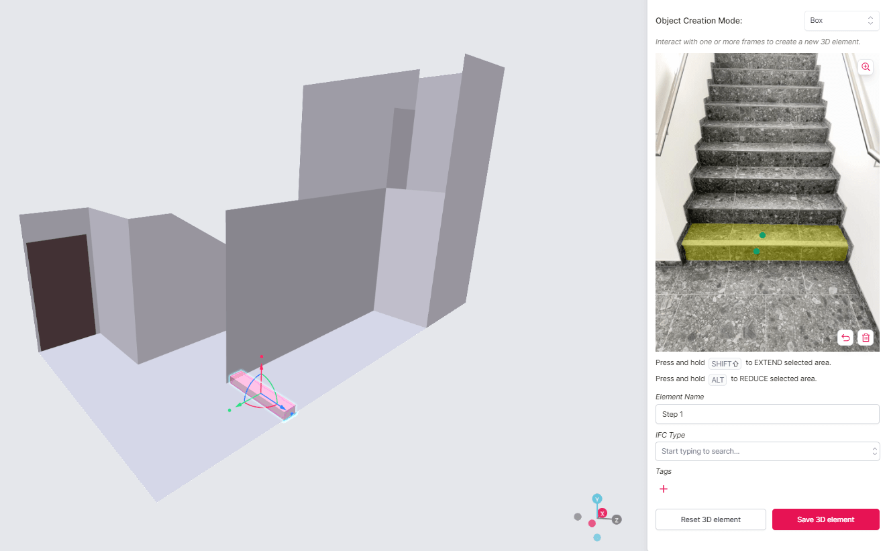Screen dimensions: 885x551
Task: Click the green handle dot on the yellow step selection
Action: pos(762,236)
